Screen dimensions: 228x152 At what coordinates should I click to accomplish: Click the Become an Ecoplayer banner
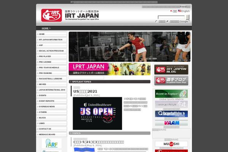[x=171, y=94]
